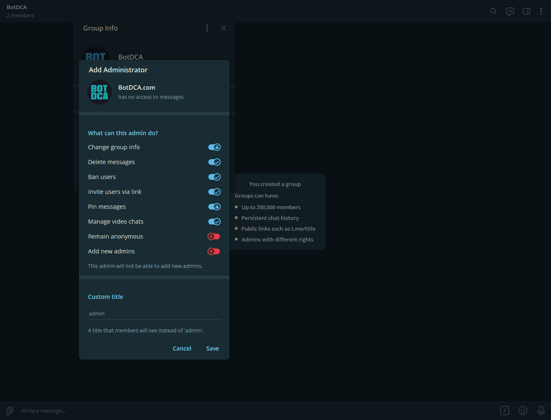Click Save to add administrator
The width and height of the screenshot is (551, 420).
click(212, 348)
